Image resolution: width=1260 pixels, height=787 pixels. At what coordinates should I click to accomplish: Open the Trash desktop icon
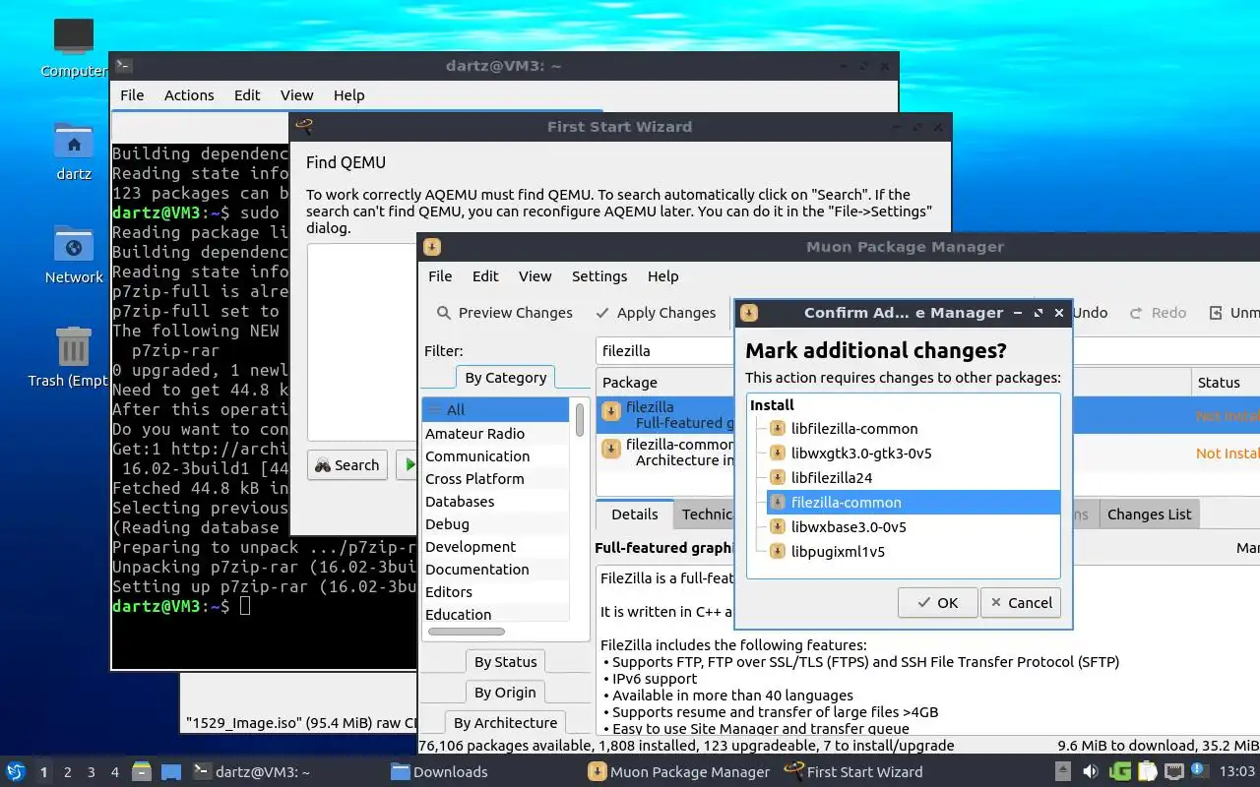(x=74, y=347)
